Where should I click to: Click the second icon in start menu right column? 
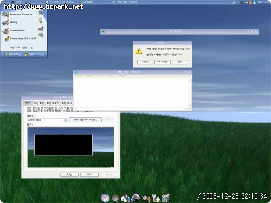(41, 21)
